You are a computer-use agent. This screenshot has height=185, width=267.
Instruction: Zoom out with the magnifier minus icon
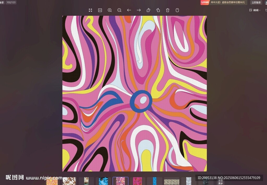pos(119,10)
